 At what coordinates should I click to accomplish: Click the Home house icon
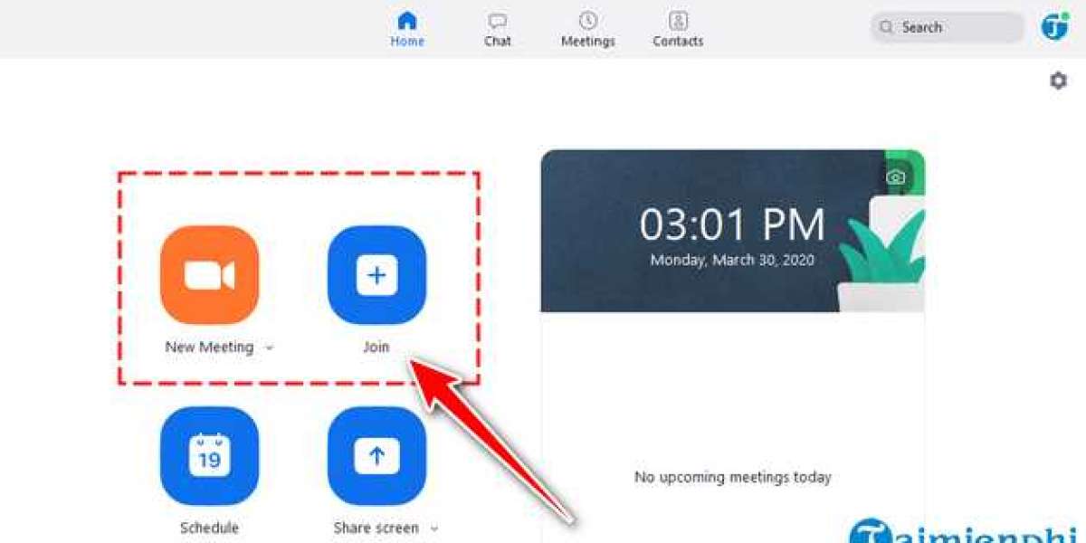pos(407,20)
